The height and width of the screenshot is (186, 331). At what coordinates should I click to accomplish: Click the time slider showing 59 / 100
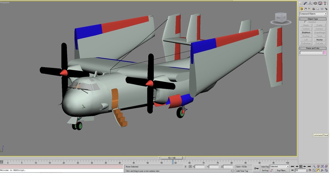(x=171, y=158)
